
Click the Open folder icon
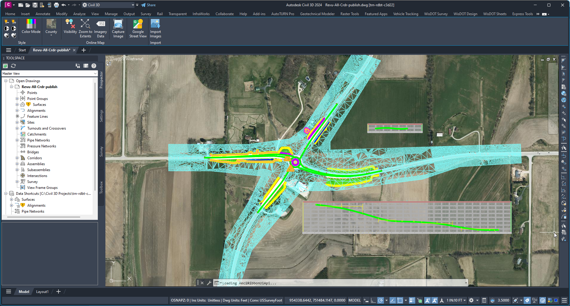point(28,5)
